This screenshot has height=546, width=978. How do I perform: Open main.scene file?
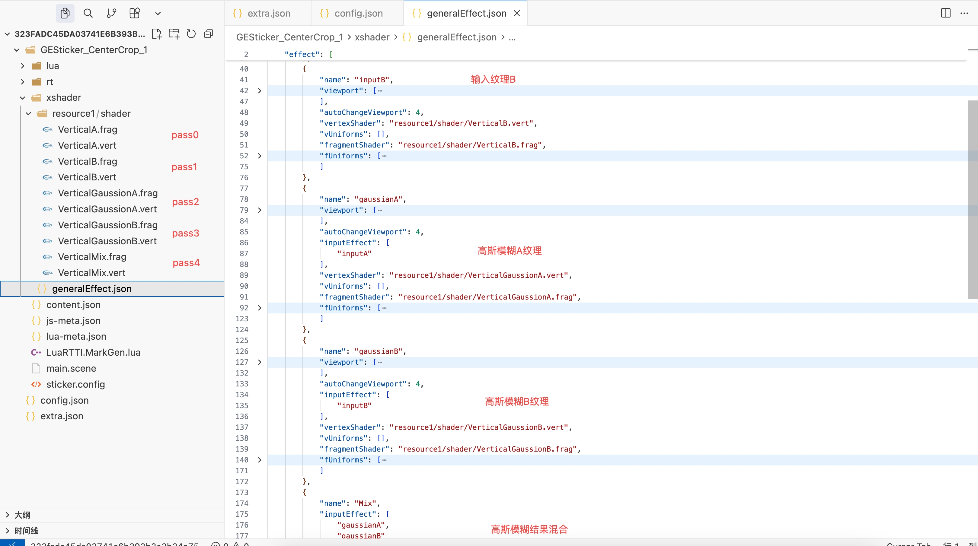71,368
